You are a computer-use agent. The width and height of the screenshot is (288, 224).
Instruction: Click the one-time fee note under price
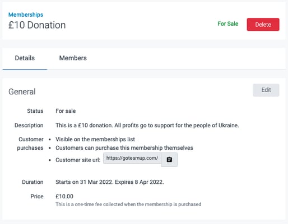coord(128,204)
